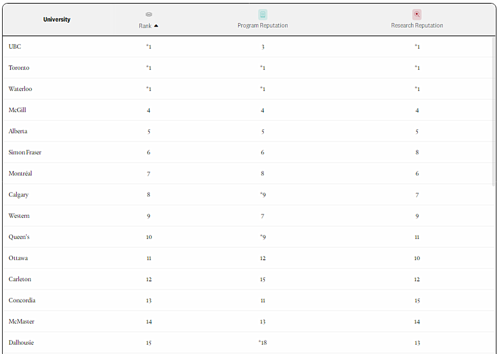Select the Alberta university name
Image resolution: width=497 pixels, height=354 pixels.
pos(18,131)
